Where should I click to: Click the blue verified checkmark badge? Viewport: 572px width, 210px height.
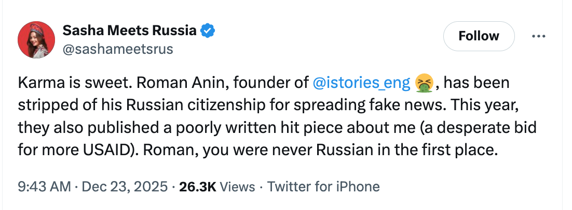click(208, 31)
